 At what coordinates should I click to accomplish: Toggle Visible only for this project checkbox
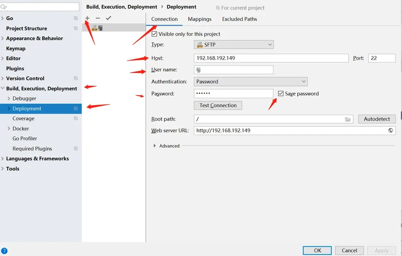tap(154, 34)
